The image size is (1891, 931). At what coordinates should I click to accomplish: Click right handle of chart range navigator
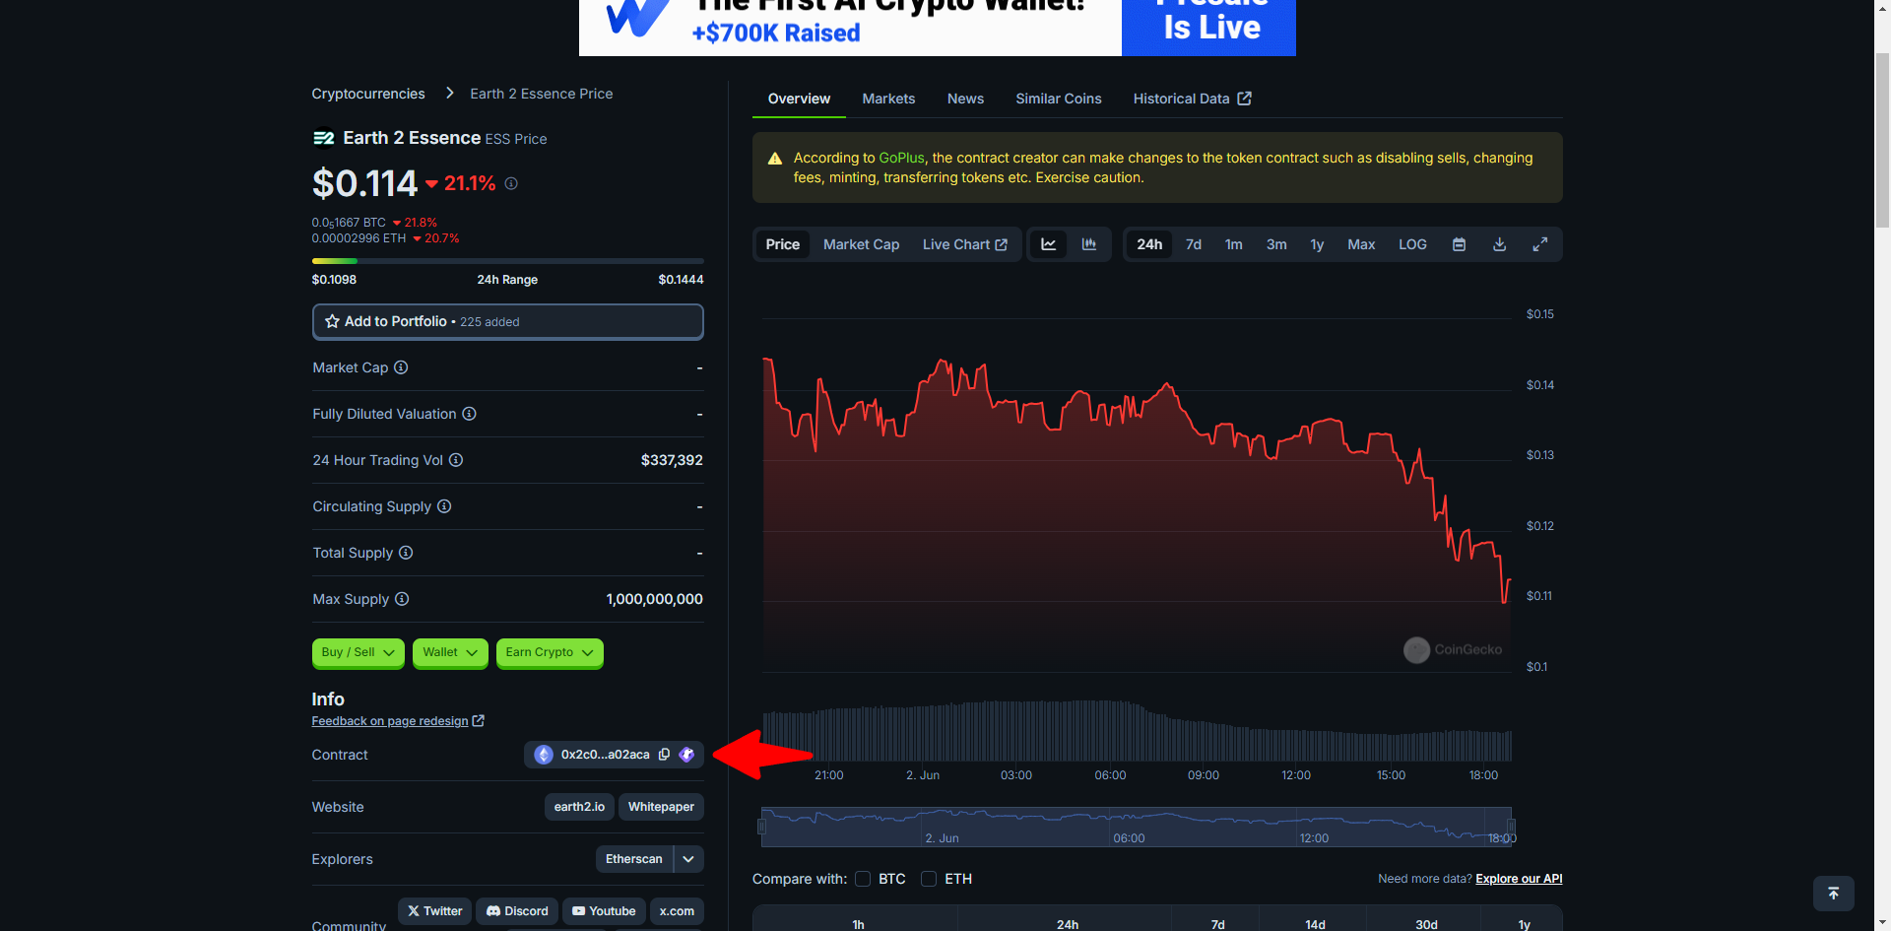(x=1511, y=827)
